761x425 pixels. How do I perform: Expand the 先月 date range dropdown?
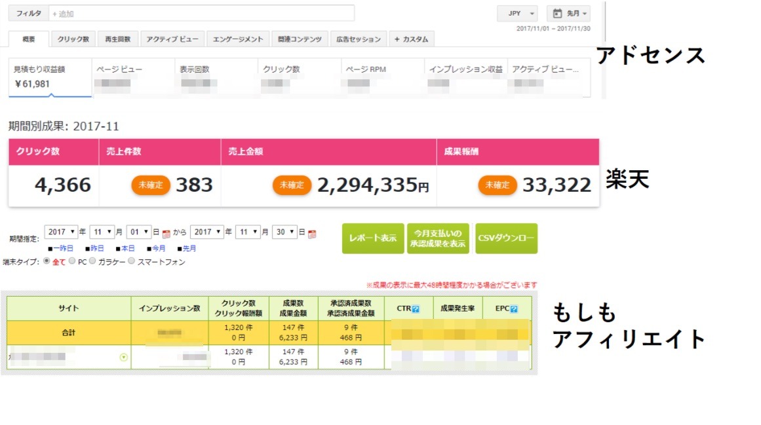pyautogui.click(x=568, y=13)
